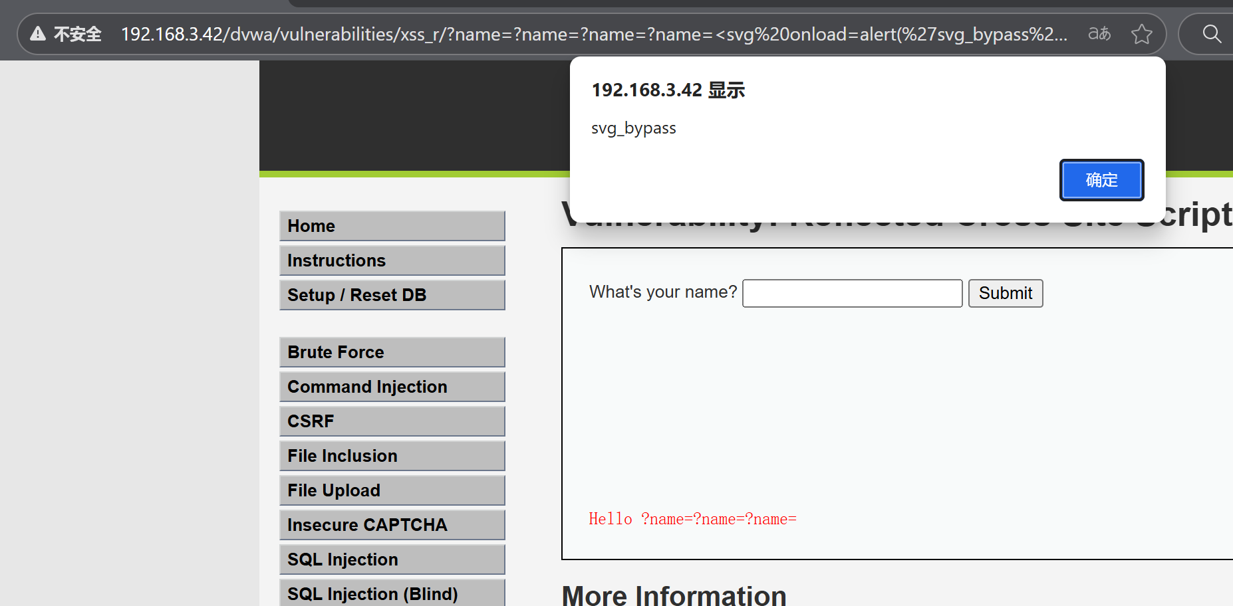
Task: Click the svg_bypass alert message
Action: click(x=633, y=128)
